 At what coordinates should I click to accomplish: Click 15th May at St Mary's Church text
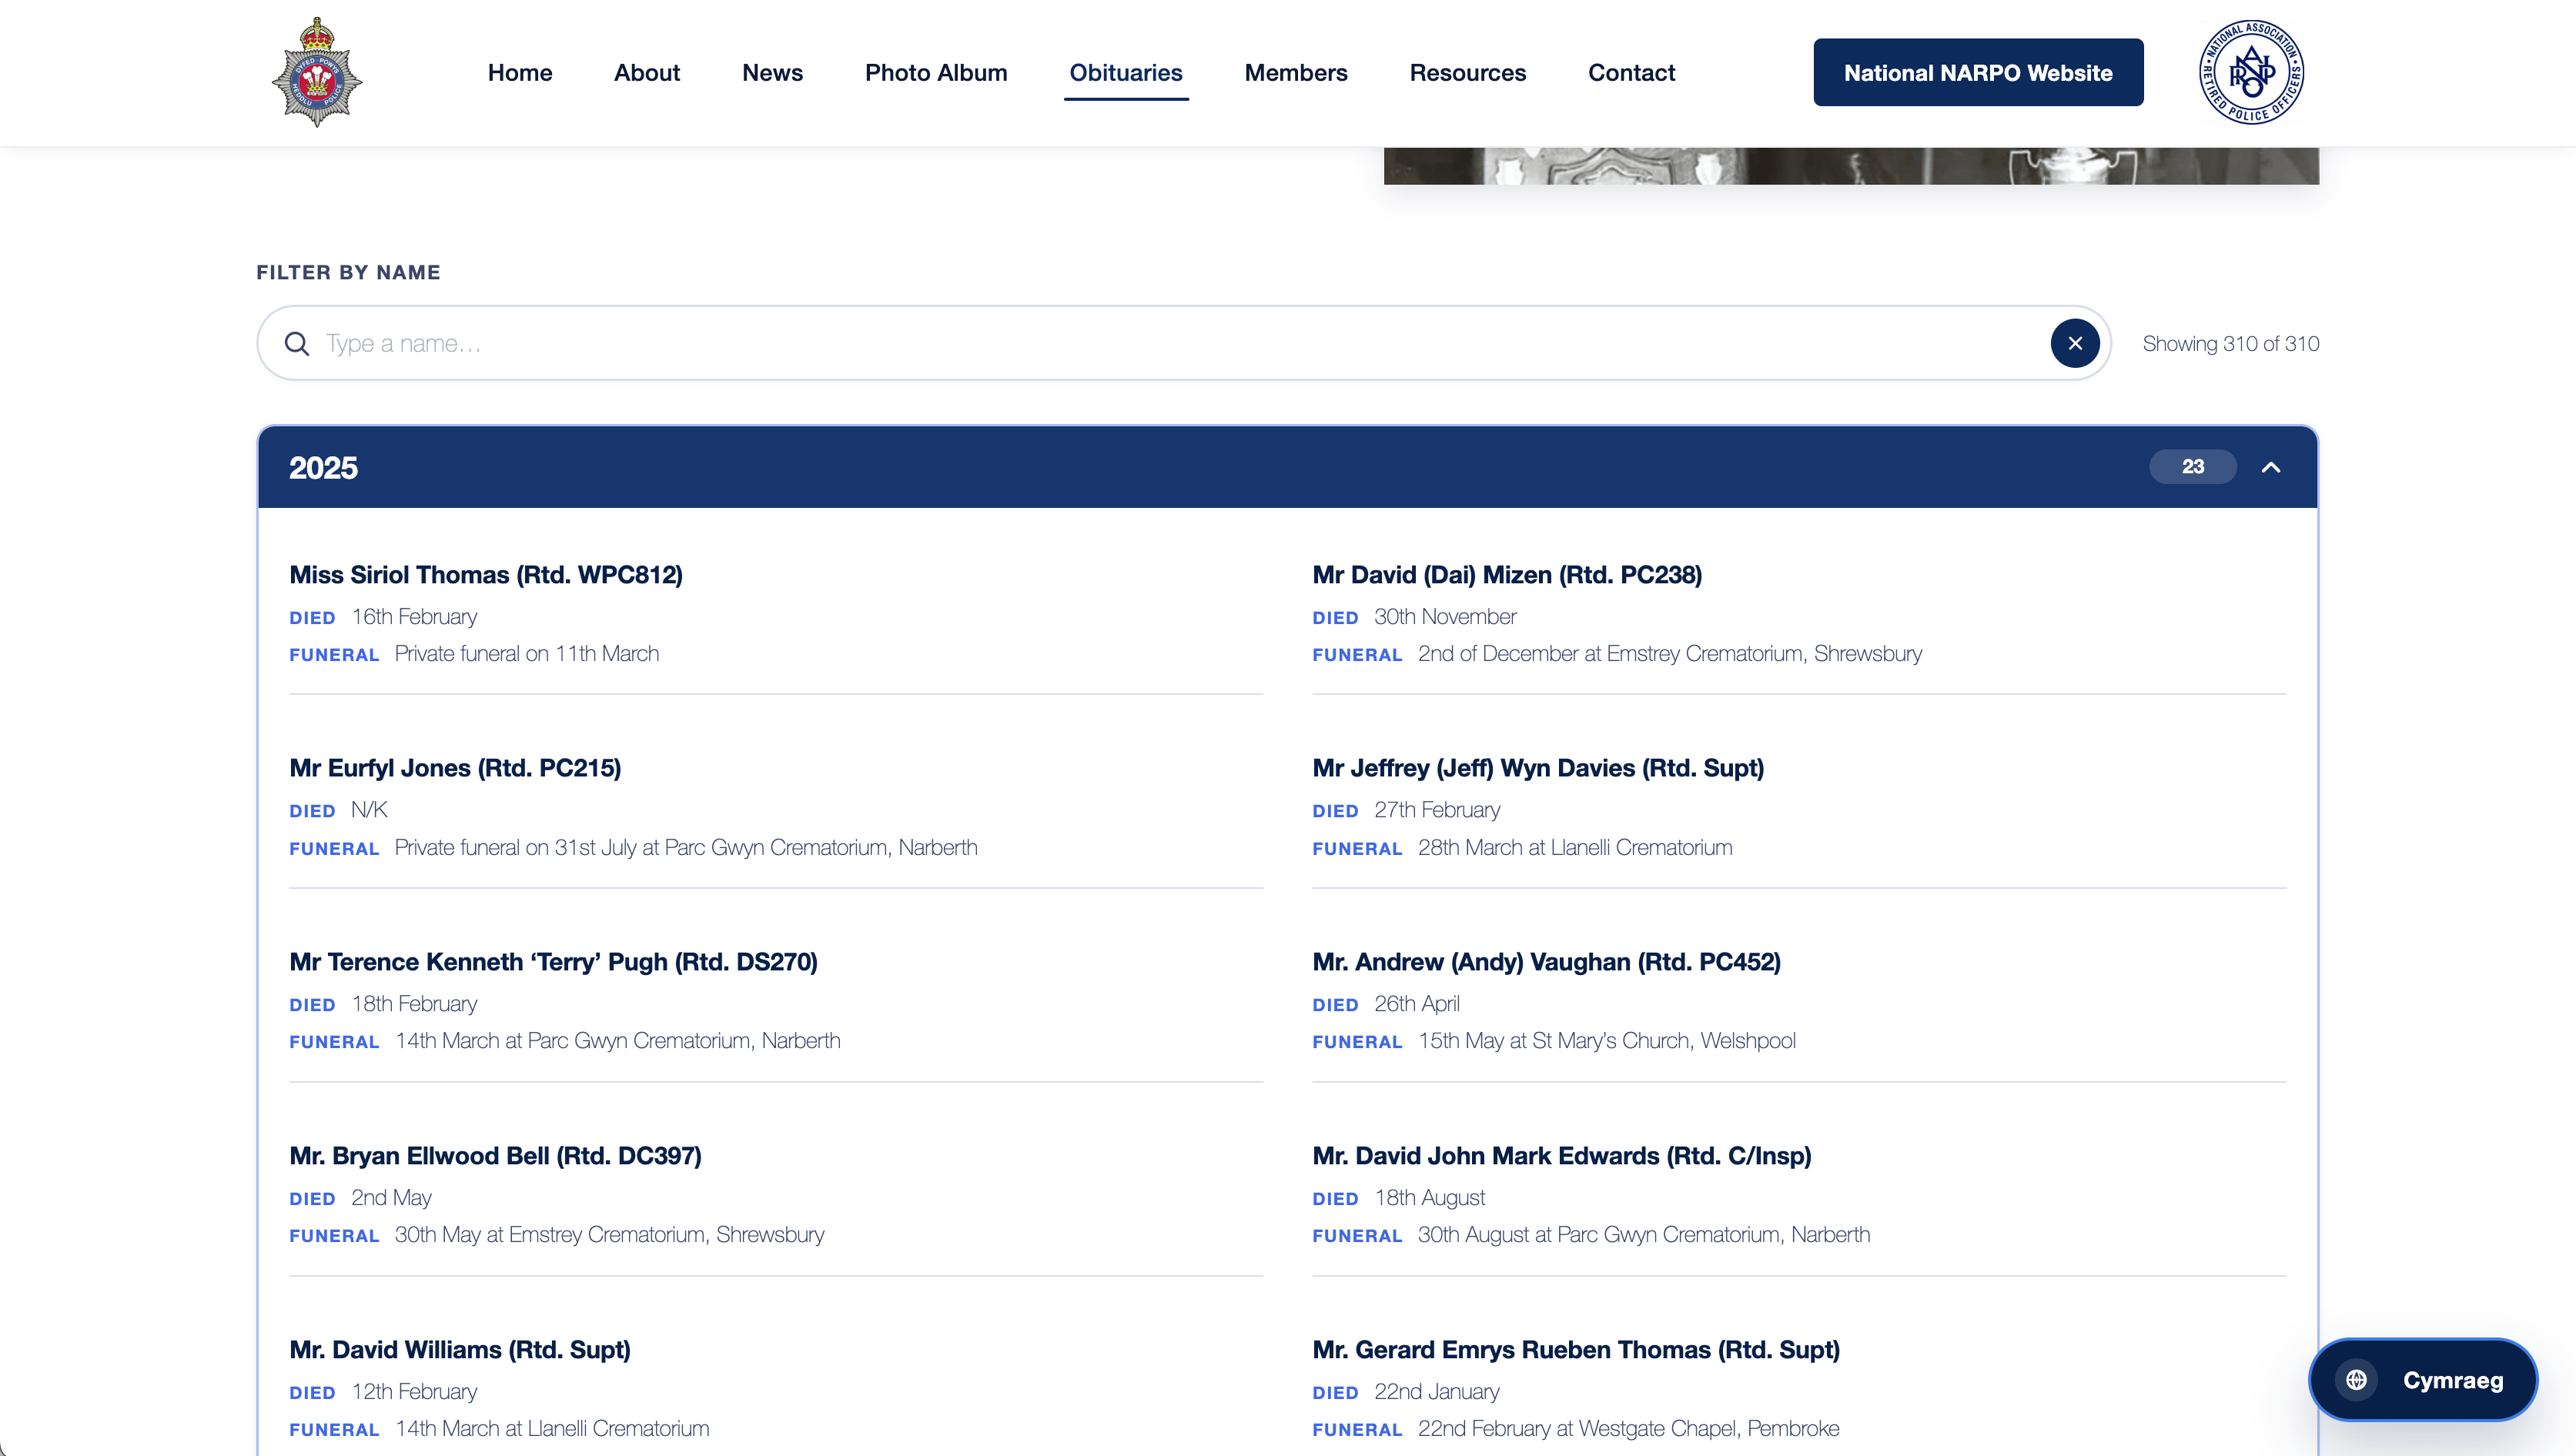pyautogui.click(x=1607, y=1041)
